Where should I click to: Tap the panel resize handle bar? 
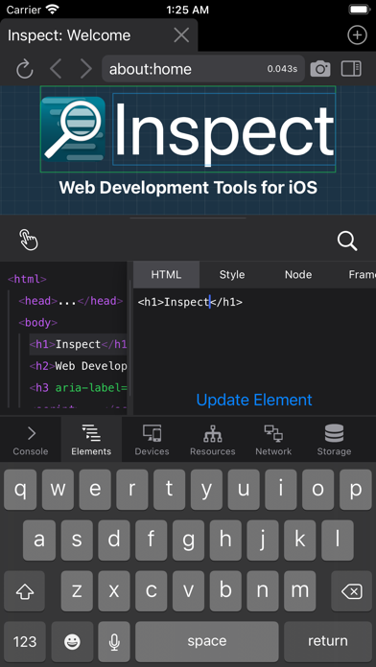click(x=188, y=218)
